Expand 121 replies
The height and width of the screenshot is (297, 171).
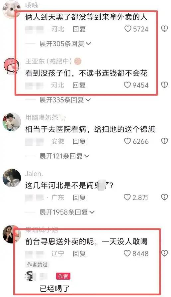(64, 156)
